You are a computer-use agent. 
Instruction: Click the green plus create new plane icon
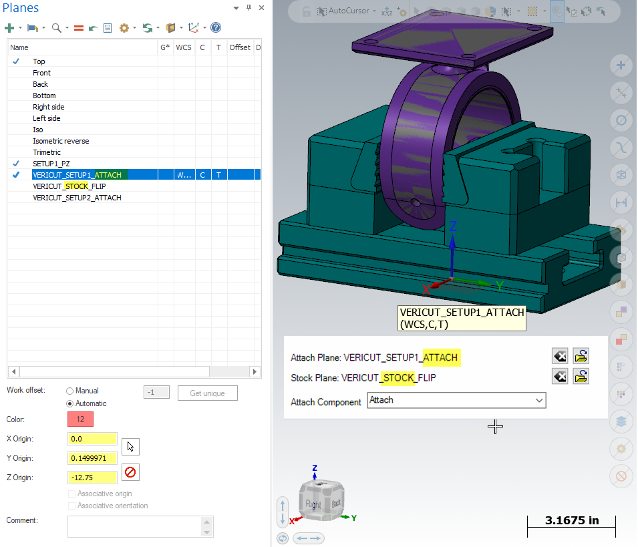(x=9, y=27)
